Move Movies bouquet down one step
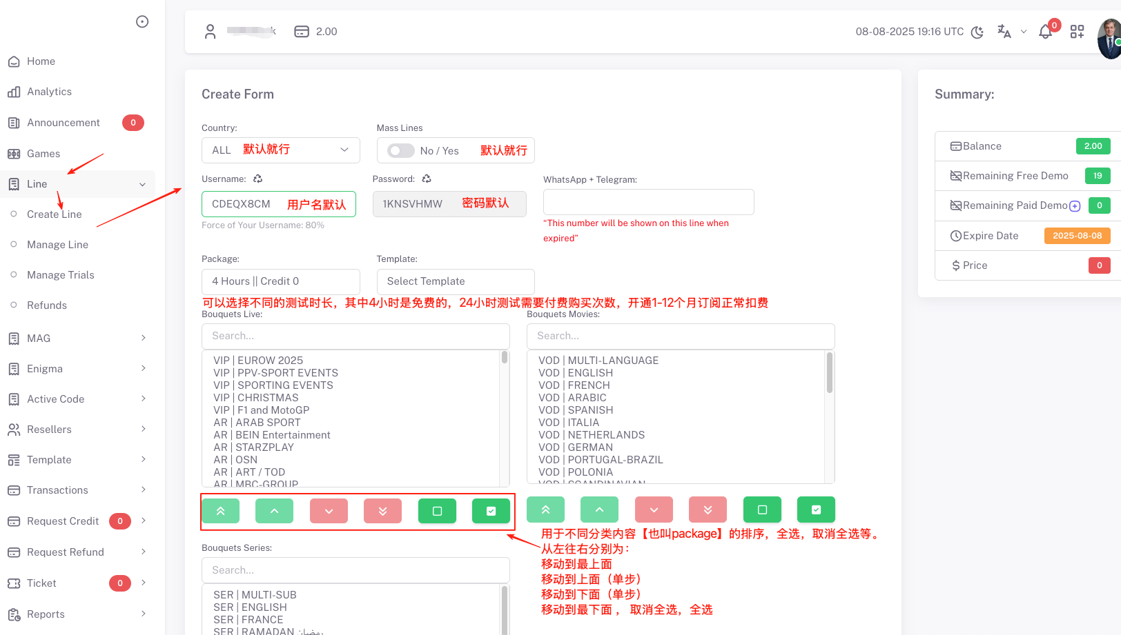The height and width of the screenshot is (635, 1121). click(654, 510)
